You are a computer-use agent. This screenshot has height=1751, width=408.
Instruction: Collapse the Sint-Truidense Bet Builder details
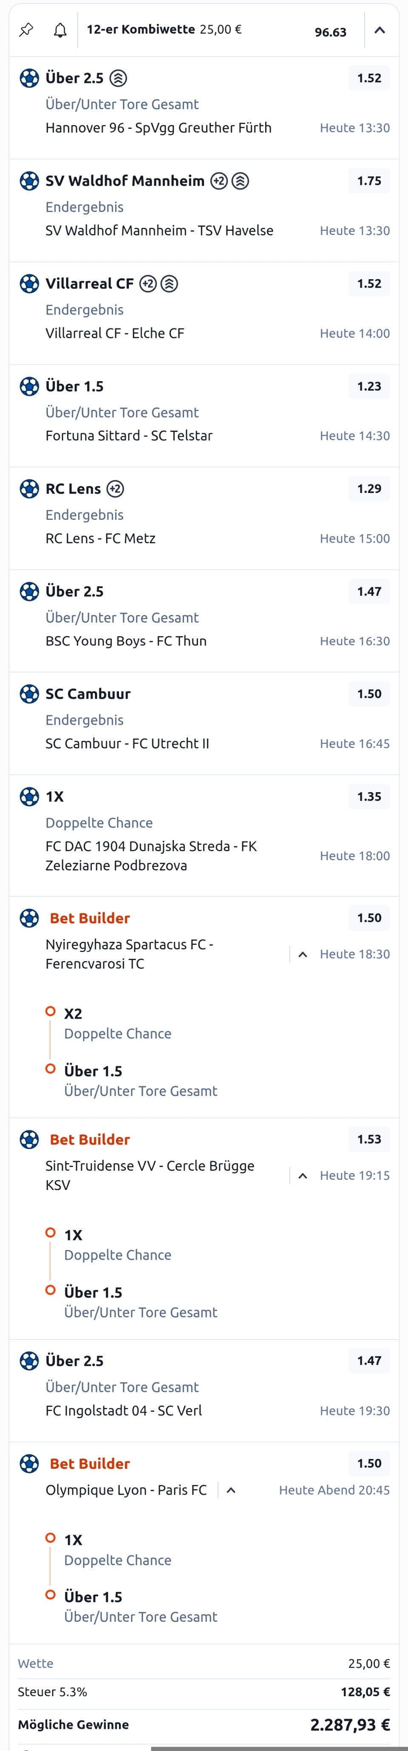303,1175
